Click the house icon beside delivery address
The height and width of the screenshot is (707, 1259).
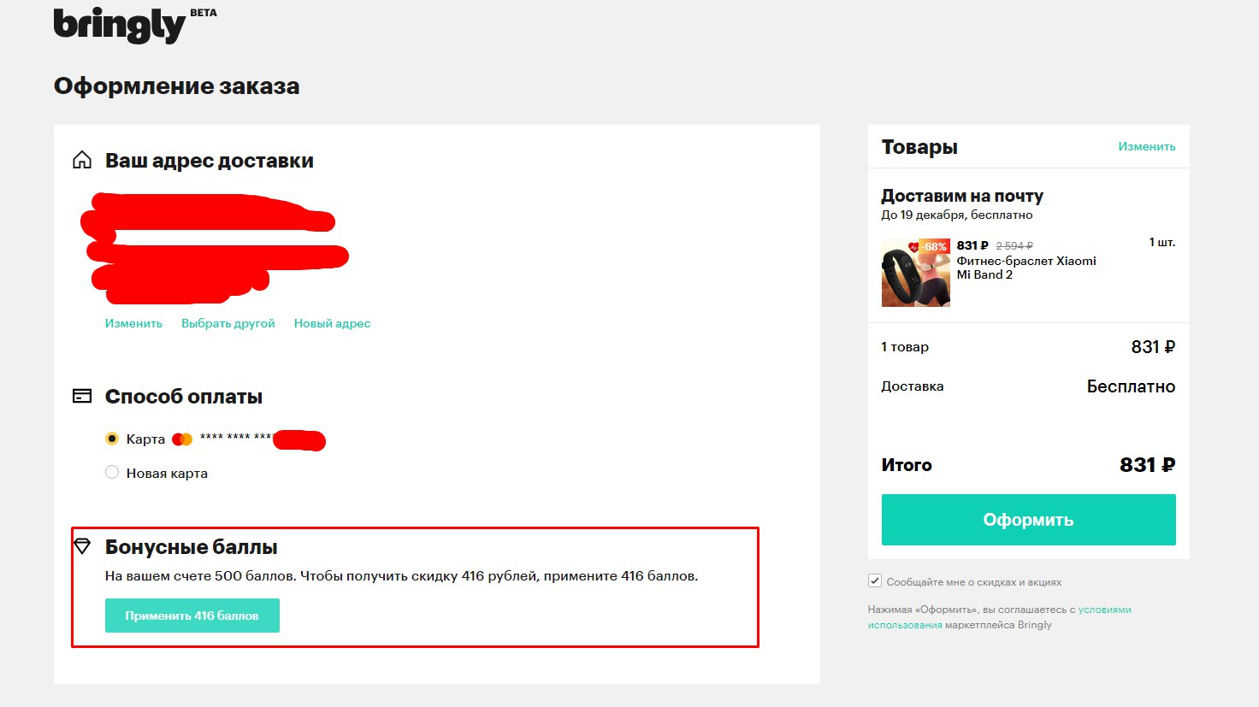click(x=82, y=160)
